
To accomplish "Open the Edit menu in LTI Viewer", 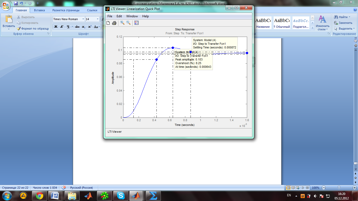I will coord(119,16).
